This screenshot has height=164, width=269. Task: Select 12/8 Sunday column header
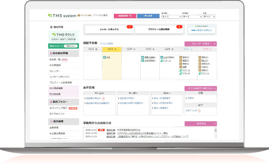[x=207, y=49]
